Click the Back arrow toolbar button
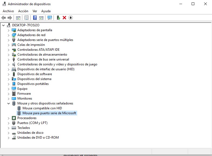This screenshot has height=156, width=212. coord(4,18)
